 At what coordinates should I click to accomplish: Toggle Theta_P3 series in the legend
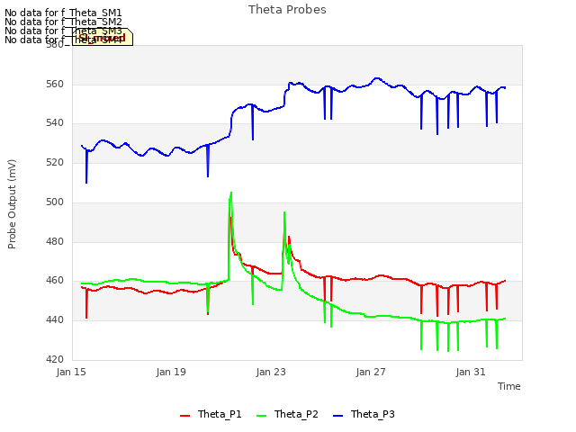364,414
